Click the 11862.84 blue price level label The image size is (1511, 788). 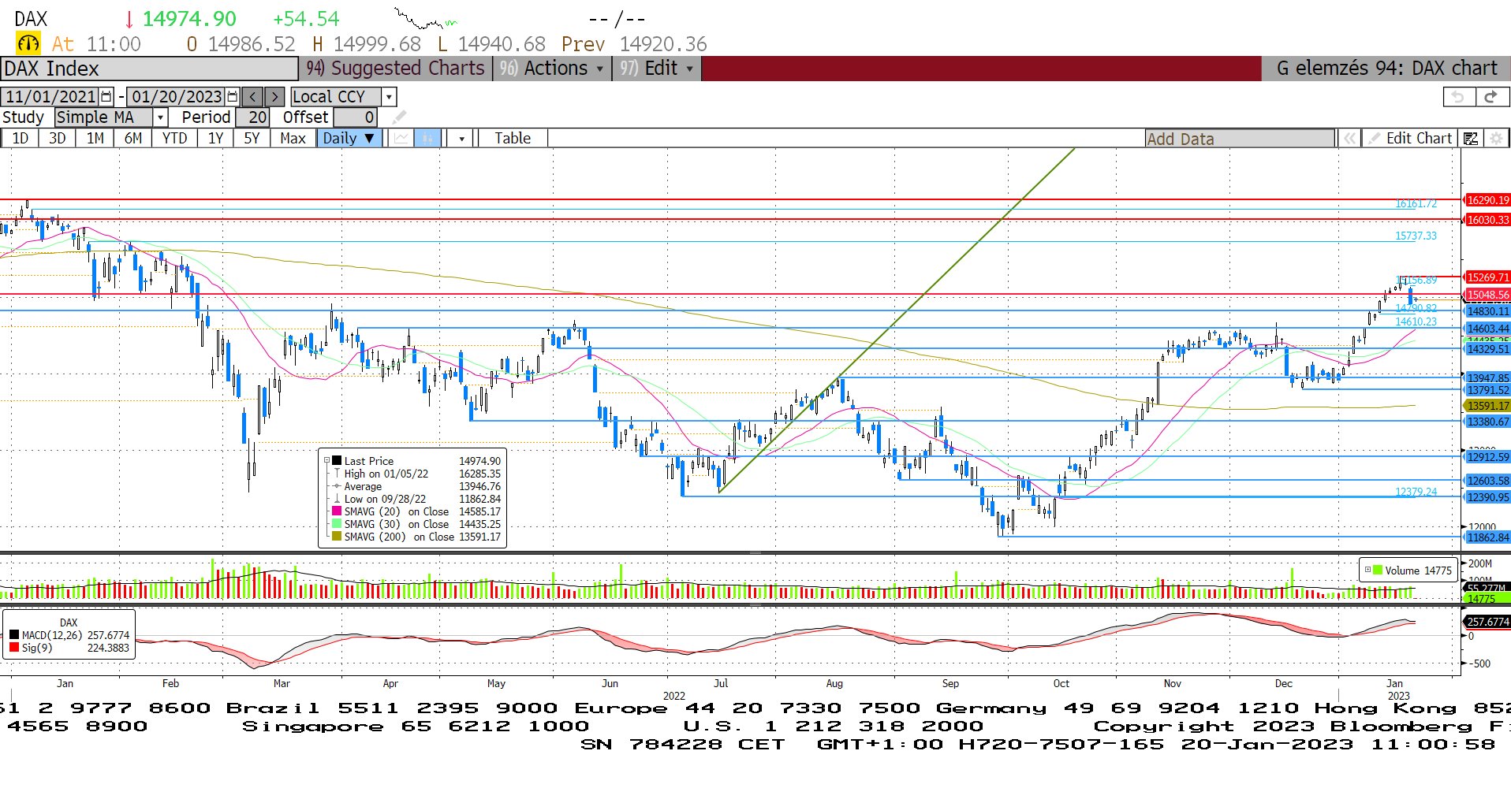click(1487, 537)
